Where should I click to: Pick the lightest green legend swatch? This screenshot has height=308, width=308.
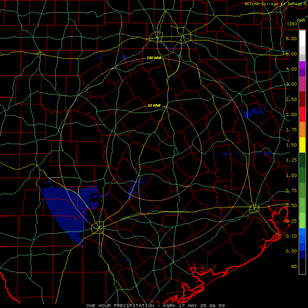[302, 221]
